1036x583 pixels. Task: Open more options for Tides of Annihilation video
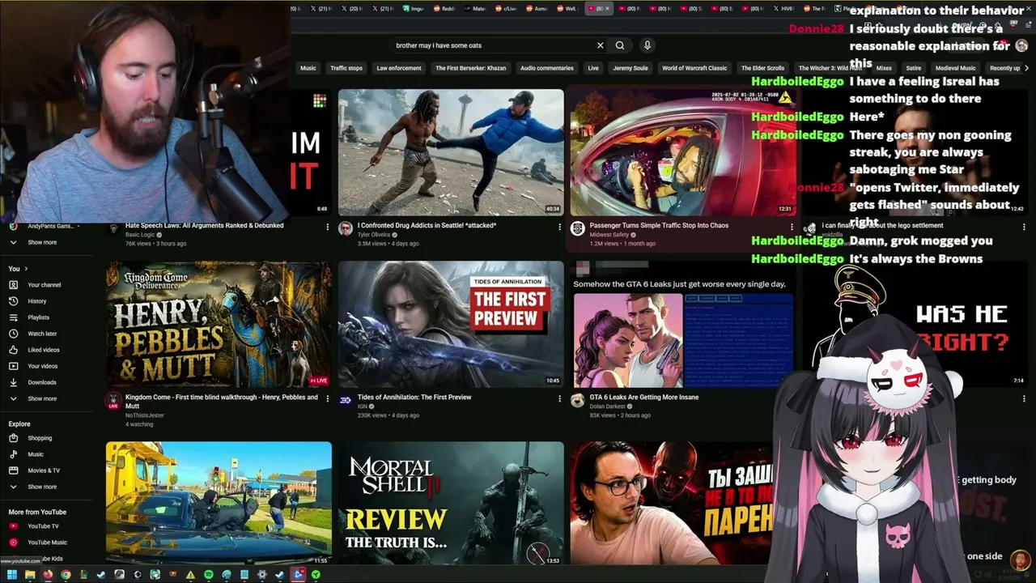pos(559,399)
